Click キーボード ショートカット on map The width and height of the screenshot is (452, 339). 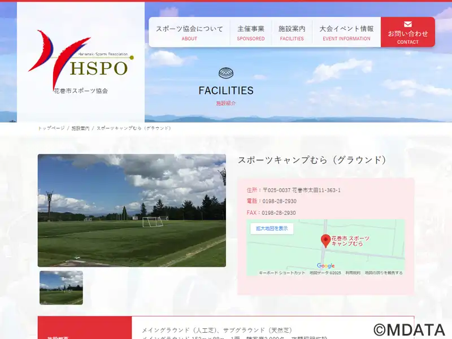pyautogui.click(x=282, y=273)
